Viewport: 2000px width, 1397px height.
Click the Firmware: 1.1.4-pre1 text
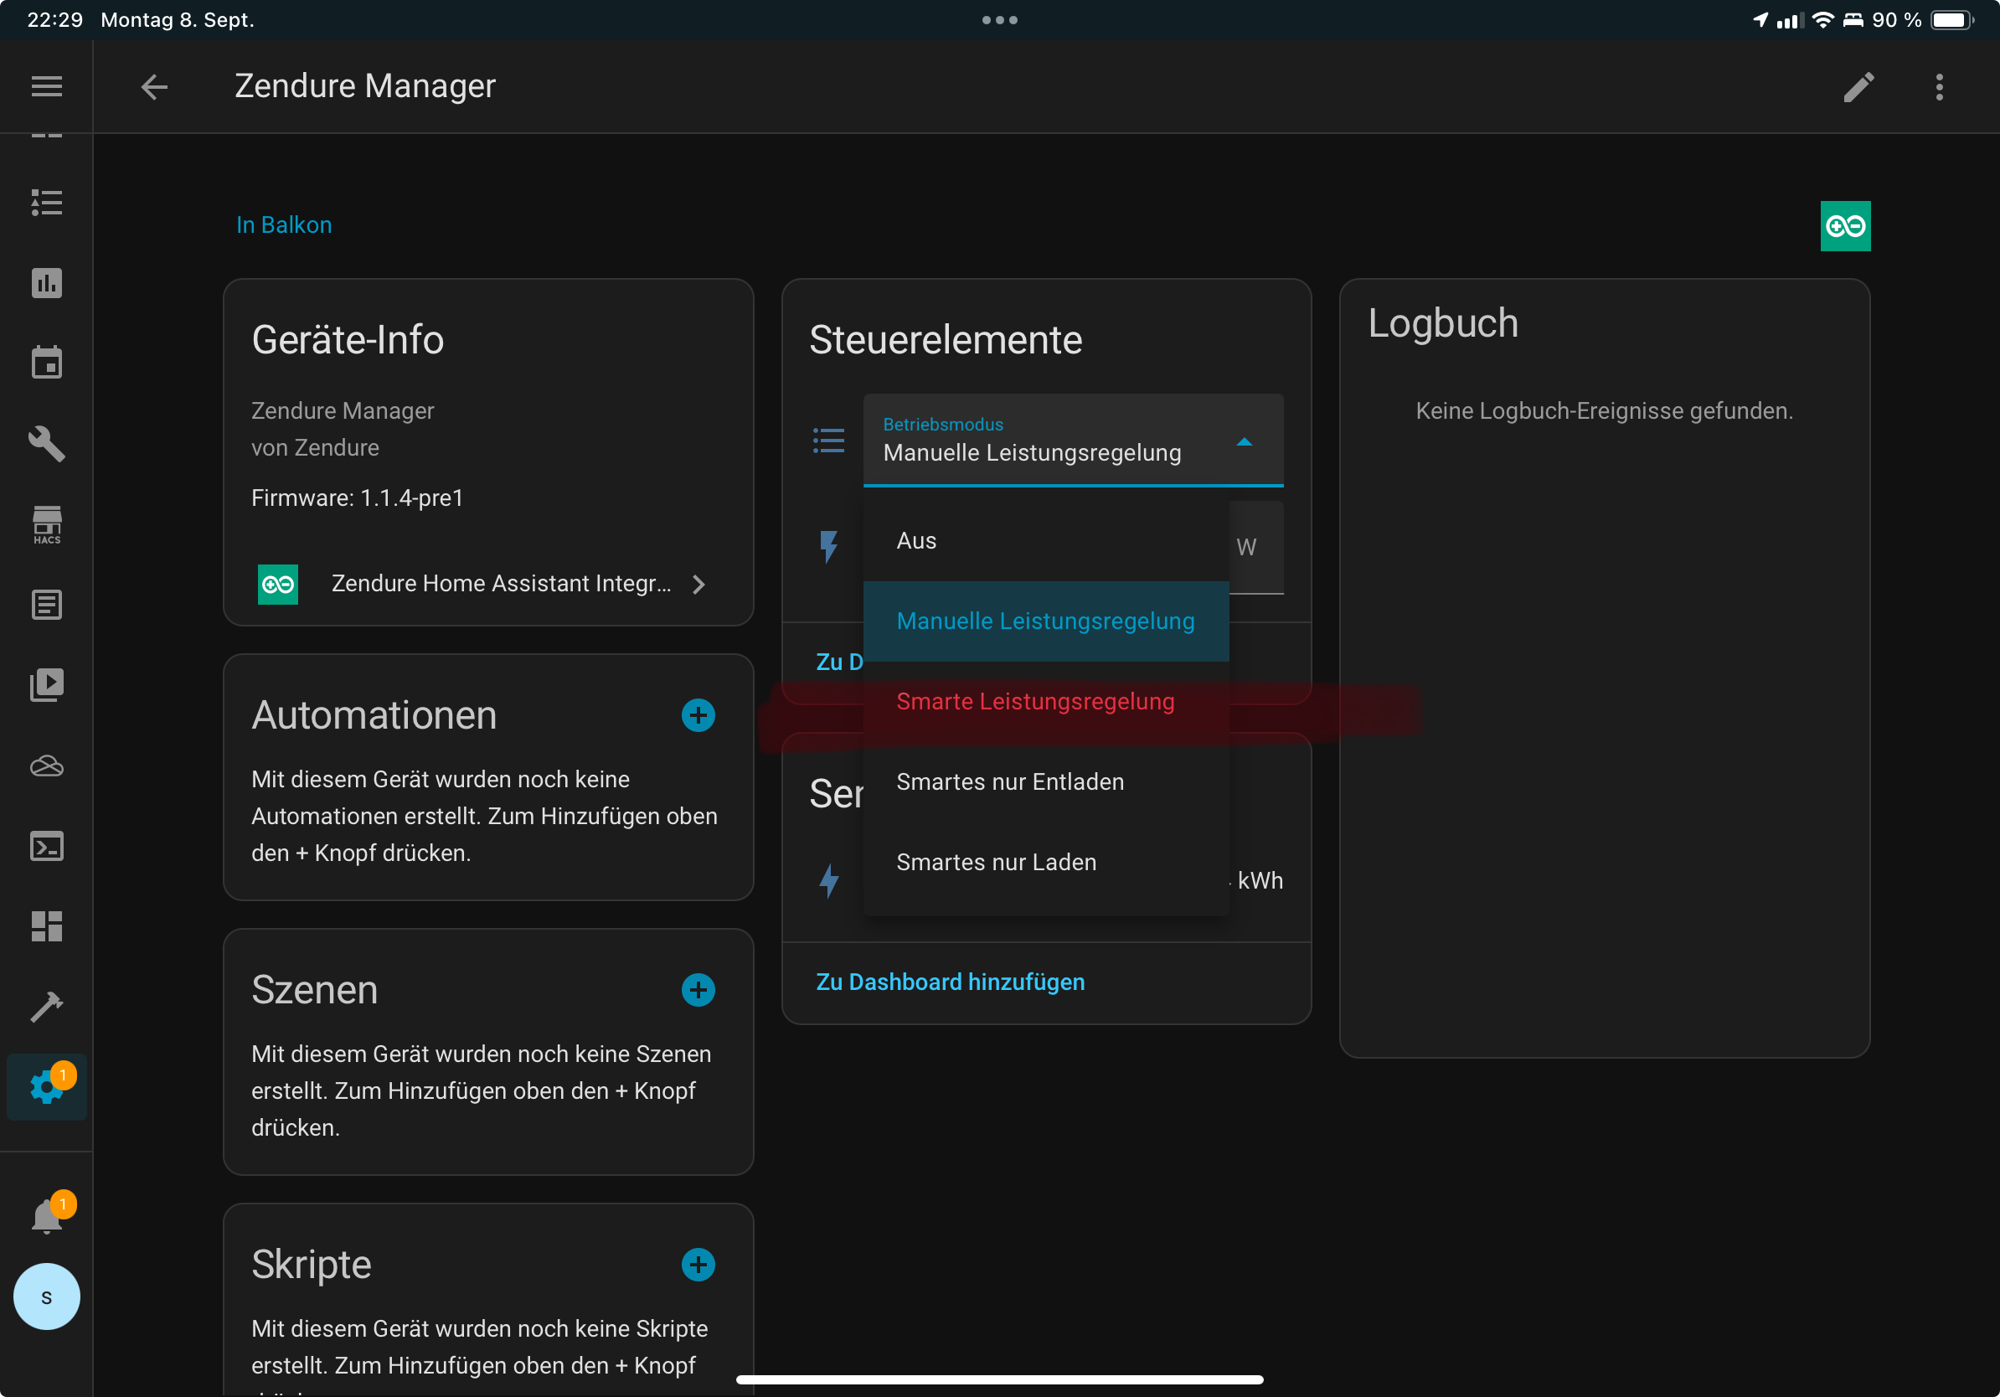[357, 498]
